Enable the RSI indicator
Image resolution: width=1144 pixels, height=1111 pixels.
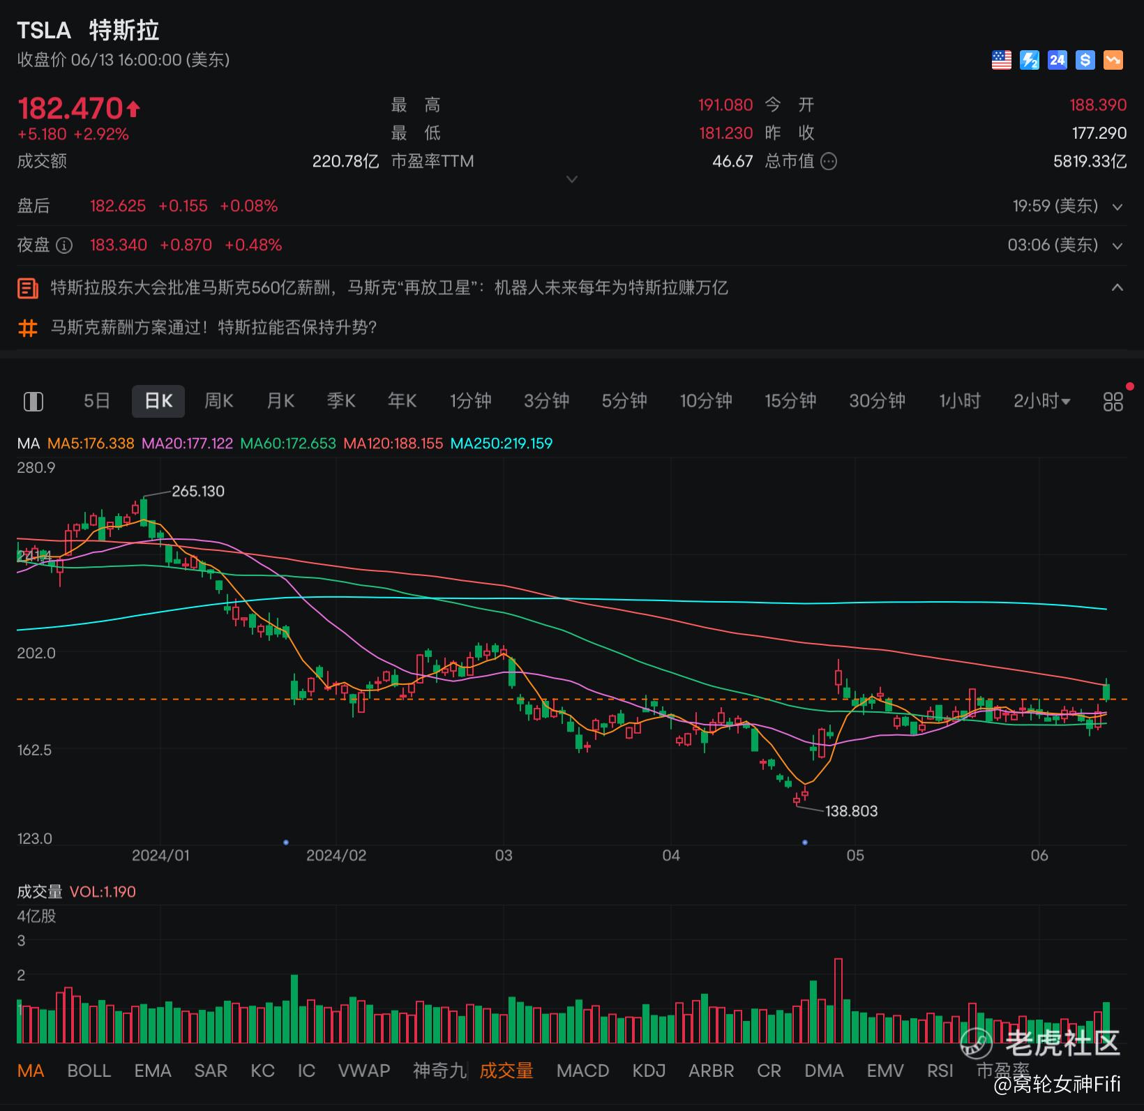pyautogui.click(x=940, y=1071)
